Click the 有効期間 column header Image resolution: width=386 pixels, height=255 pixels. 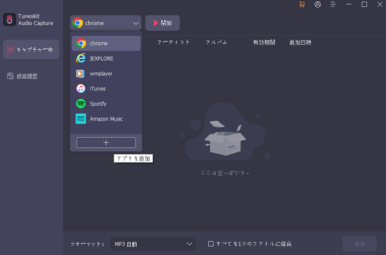[x=264, y=43]
